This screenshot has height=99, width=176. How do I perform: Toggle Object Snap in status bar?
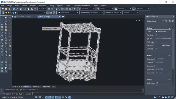[50, 97]
